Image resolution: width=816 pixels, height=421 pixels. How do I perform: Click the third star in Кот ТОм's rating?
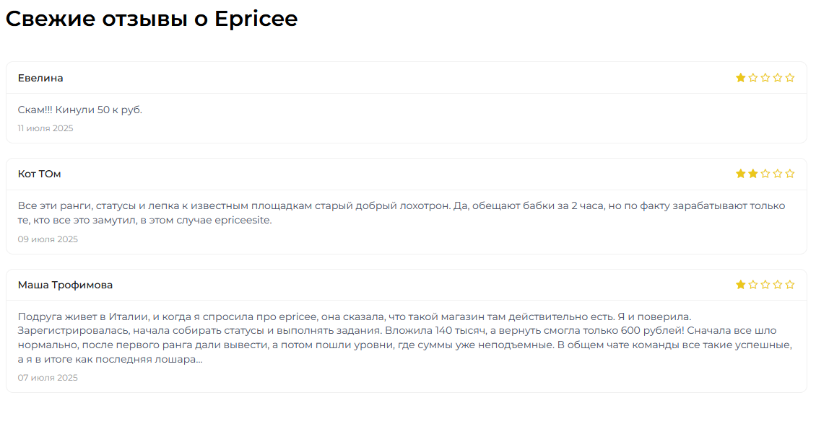pos(765,174)
